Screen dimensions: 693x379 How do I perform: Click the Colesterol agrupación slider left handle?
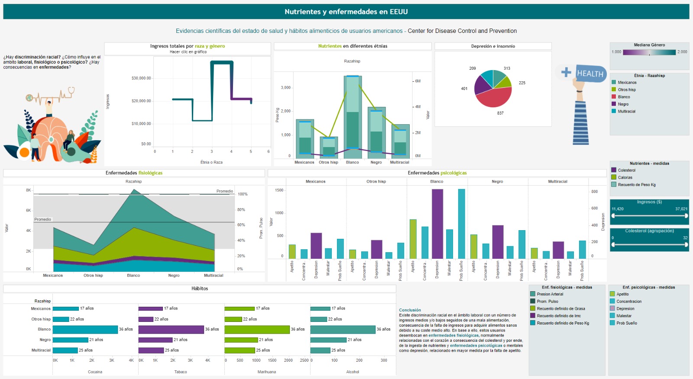(613, 244)
